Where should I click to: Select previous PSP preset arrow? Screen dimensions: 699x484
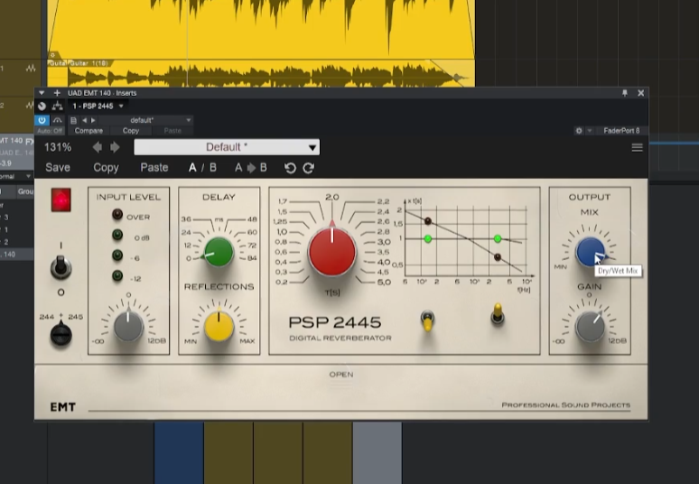(98, 147)
